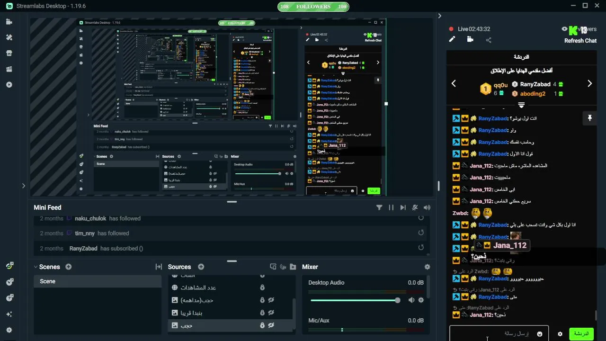The width and height of the screenshot is (606, 341).
Task: Open scene transitions icon beside Scenes
Action: tap(159, 267)
